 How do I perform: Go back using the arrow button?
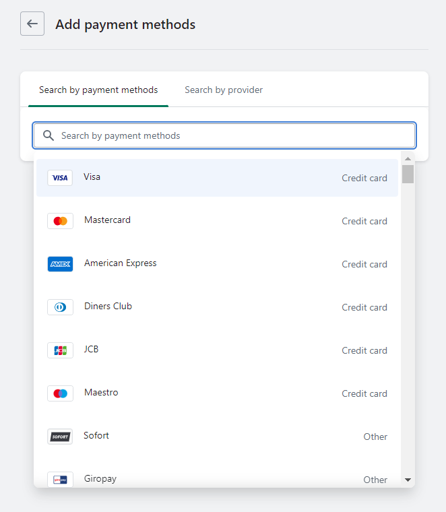pyautogui.click(x=32, y=24)
